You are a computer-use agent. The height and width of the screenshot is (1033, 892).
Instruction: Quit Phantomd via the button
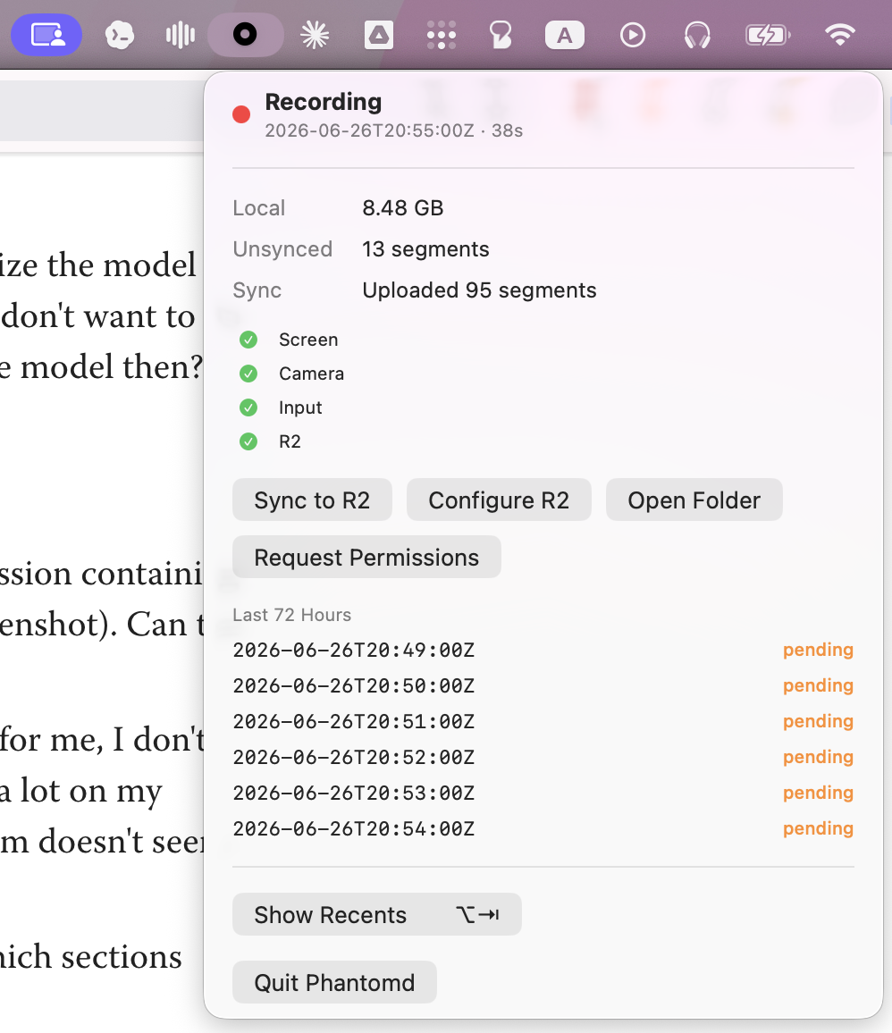[x=334, y=982]
